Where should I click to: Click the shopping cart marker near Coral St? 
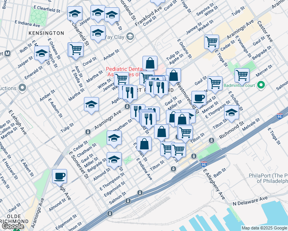(x=76, y=50)
